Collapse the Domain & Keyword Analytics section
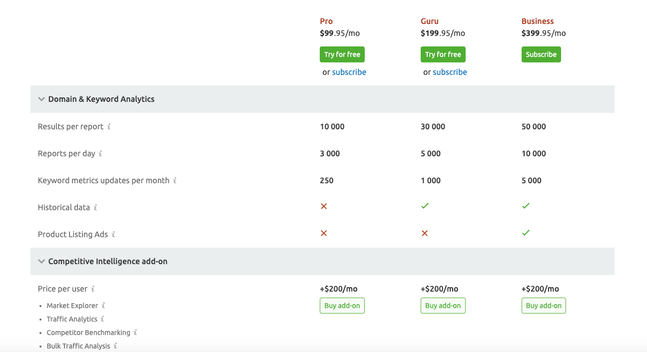The height and width of the screenshot is (352, 647). tap(41, 99)
